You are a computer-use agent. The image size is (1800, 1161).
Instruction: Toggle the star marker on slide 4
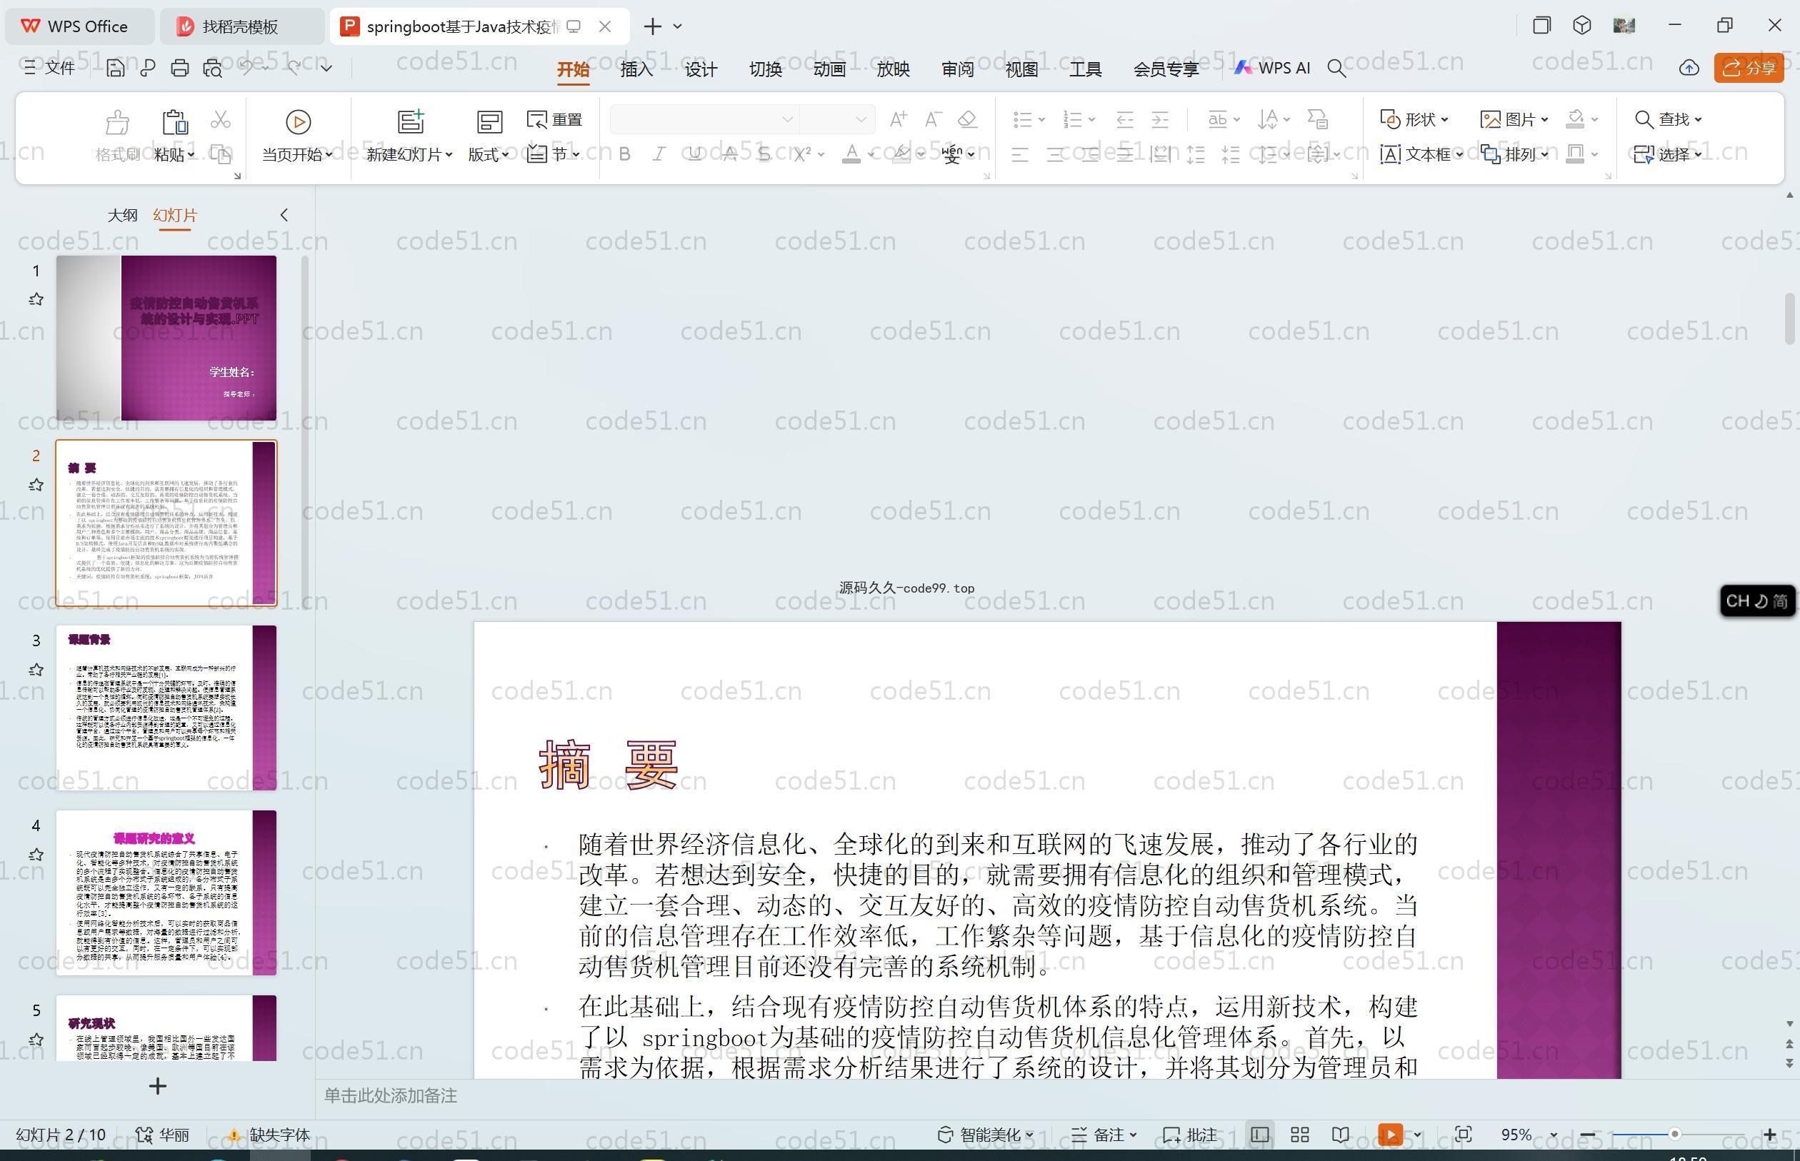36,855
